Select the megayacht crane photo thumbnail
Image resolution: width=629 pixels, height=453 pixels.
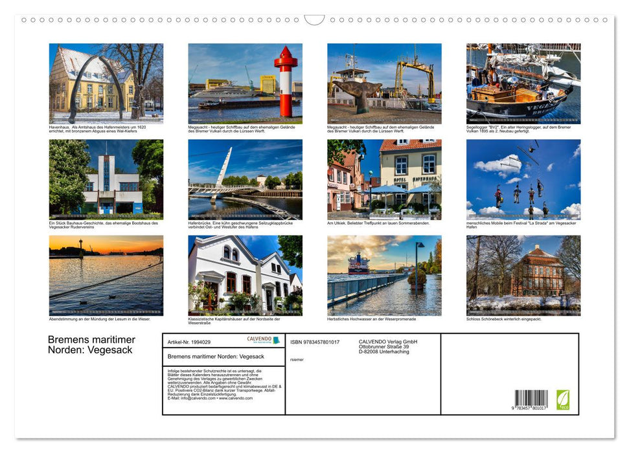point(383,82)
